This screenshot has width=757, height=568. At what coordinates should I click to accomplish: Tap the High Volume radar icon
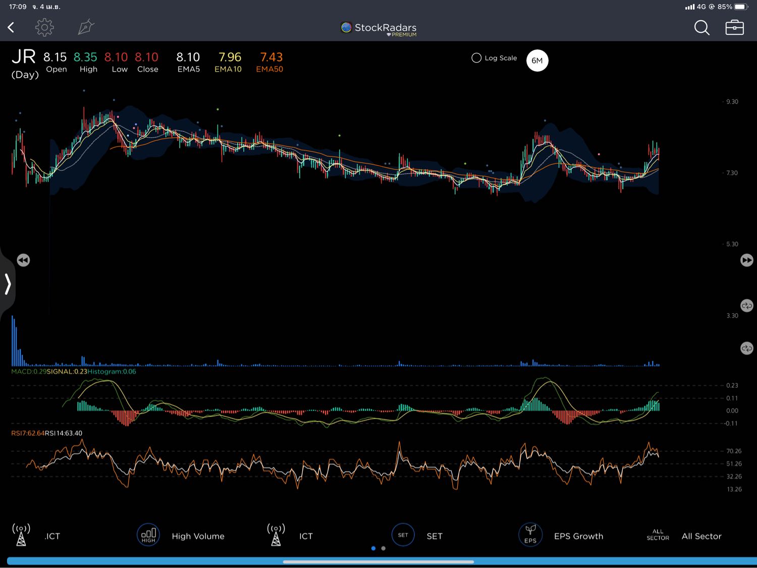(x=148, y=535)
